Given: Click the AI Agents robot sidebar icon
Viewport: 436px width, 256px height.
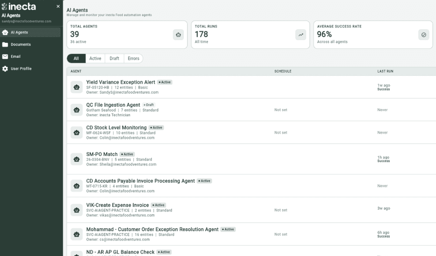Looking at the screenshot, I should pyautogui.click(x=5, y=32).
